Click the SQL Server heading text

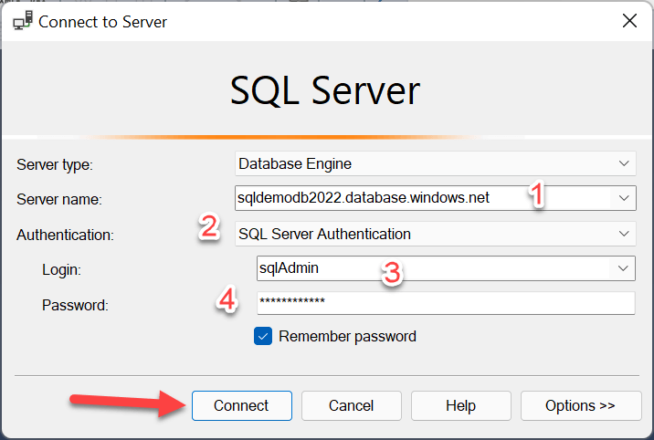(x=325, y=91)
